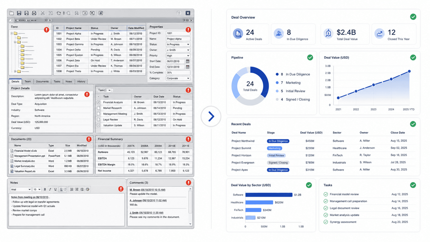Screen dimensions: 430x242
Task: Check the Market Research task checkbox
Action: pyautogui.click(x=98, y=108)
